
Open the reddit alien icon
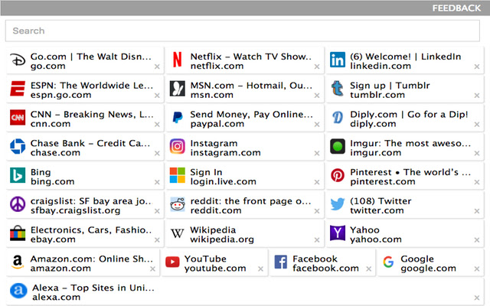click(x=177, y=204)
